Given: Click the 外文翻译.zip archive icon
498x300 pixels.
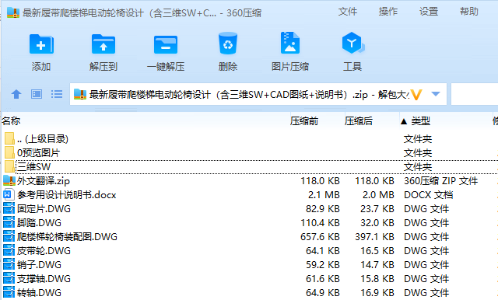Looking at the screenshot, I should click(x=9, y=180).
